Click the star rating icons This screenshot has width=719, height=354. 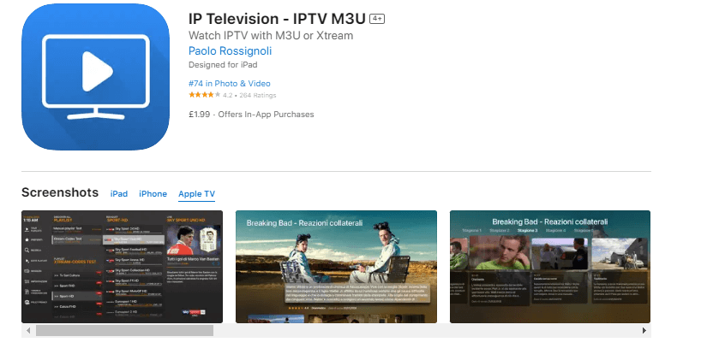coord(205,95)
